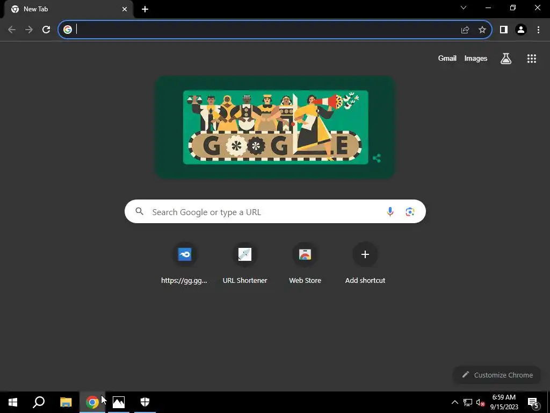The image size is (550, 413).
Task: Click the muted volume tray icon
Action: tap(480, 403)
